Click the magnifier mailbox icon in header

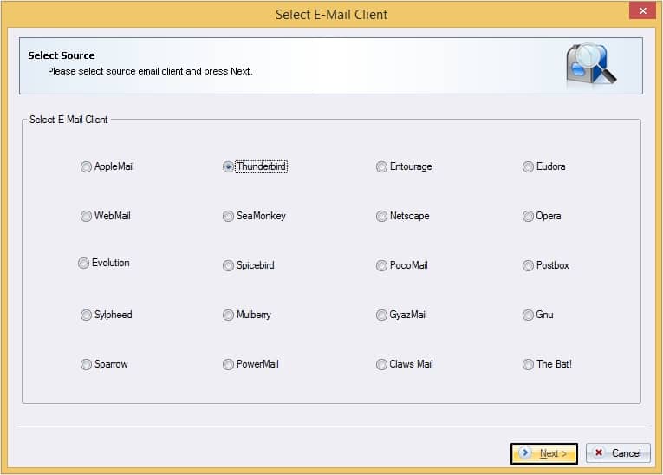pos(591,64)
